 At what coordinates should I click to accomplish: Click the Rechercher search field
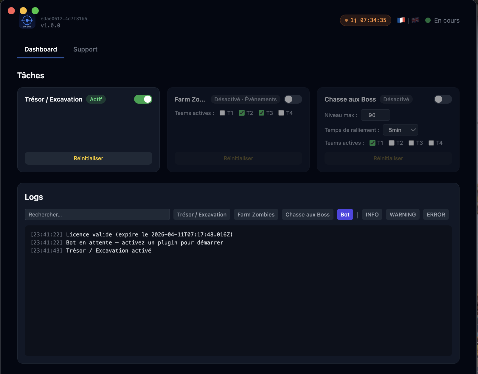tap(97, 214)
